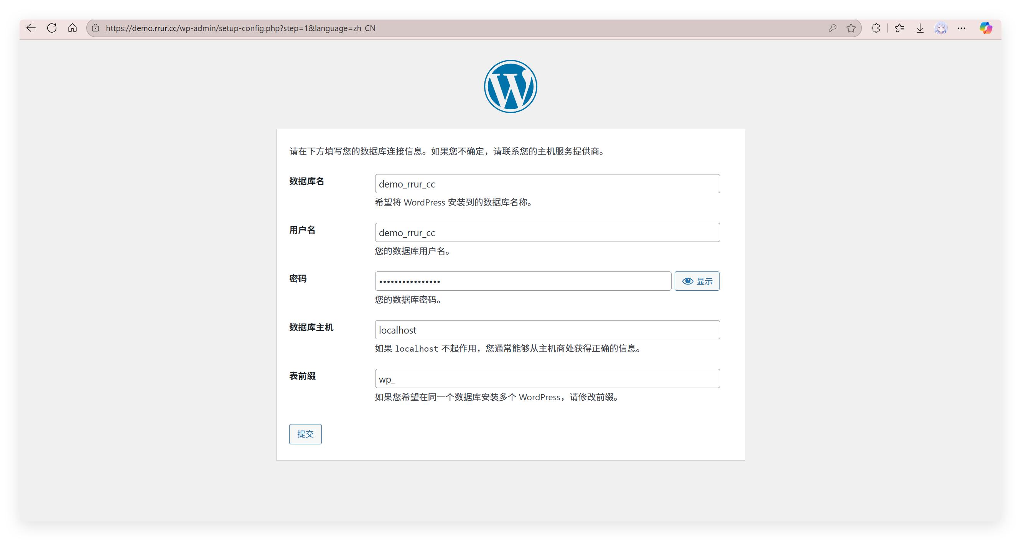Go back using browser back arrow
The height and width of the screenshot is (541, 1021).
coord(31,28)
